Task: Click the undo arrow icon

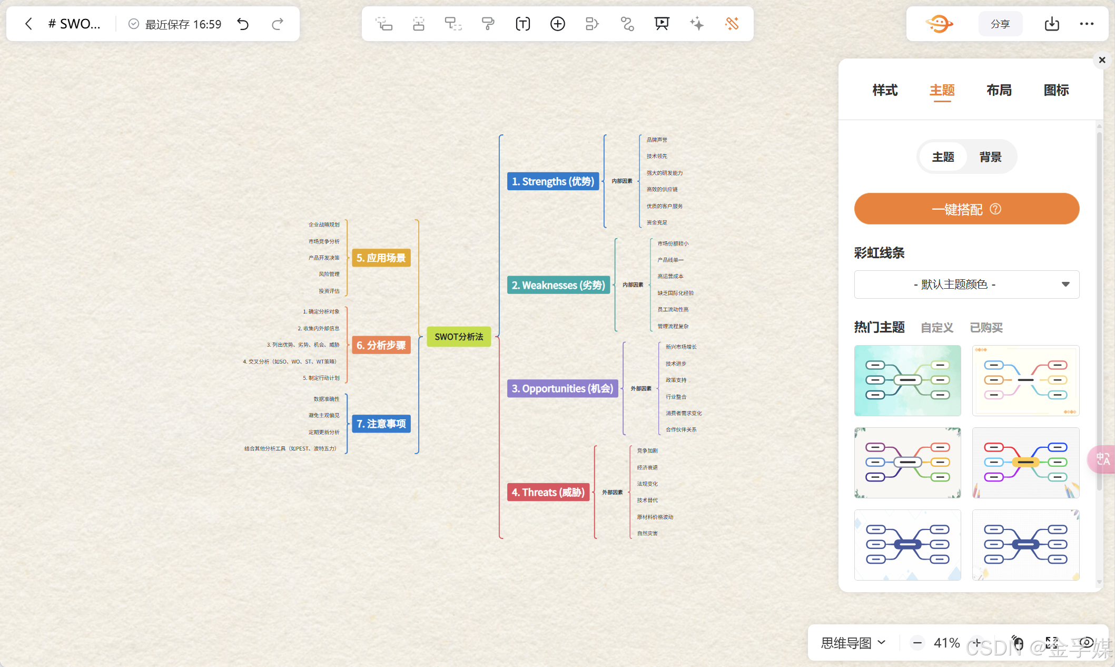Action: 243,24
